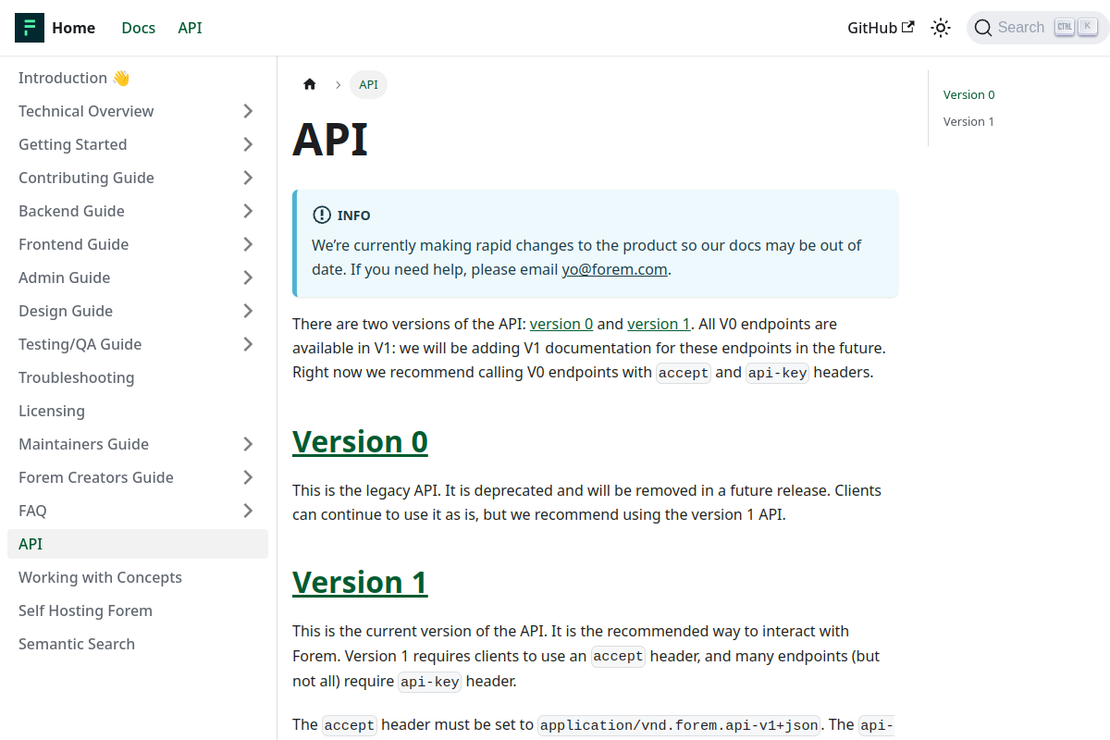
Task: Click the Version 1 heading link
Action: (x=360, y=583)
